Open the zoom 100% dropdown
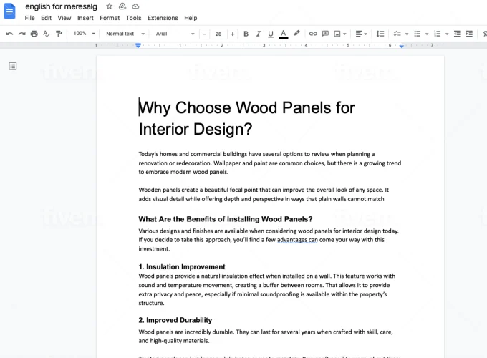This screenshot has height=358, width=487. point(83,34)
